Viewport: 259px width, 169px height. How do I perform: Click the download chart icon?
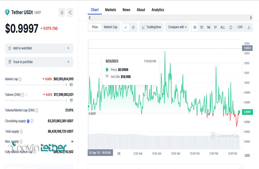coord(249,27)
